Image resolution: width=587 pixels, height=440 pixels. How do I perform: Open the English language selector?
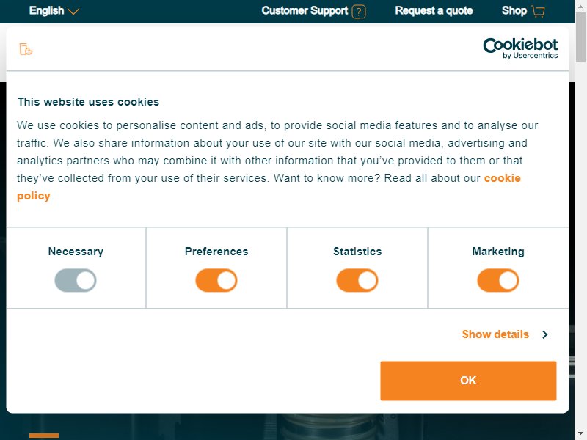tap(54, 10)
